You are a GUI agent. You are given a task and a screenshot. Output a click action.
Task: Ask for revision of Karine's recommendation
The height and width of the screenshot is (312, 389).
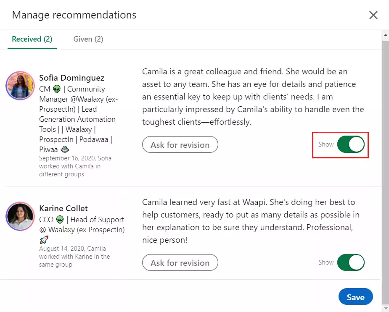(180, 263)
